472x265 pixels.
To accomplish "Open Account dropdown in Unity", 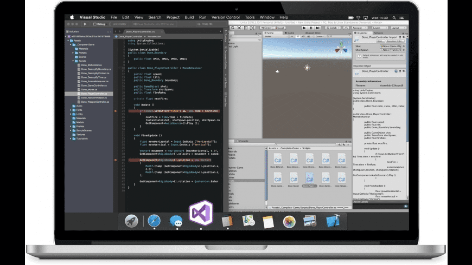I will pyautogui.click(x=360, y=28).
